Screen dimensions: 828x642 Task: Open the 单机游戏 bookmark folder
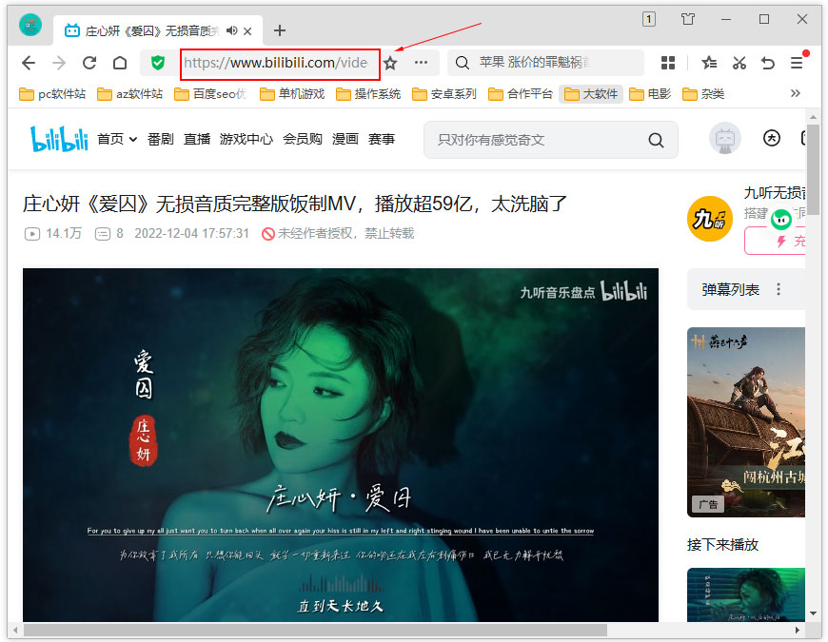[x=292, y=94]
